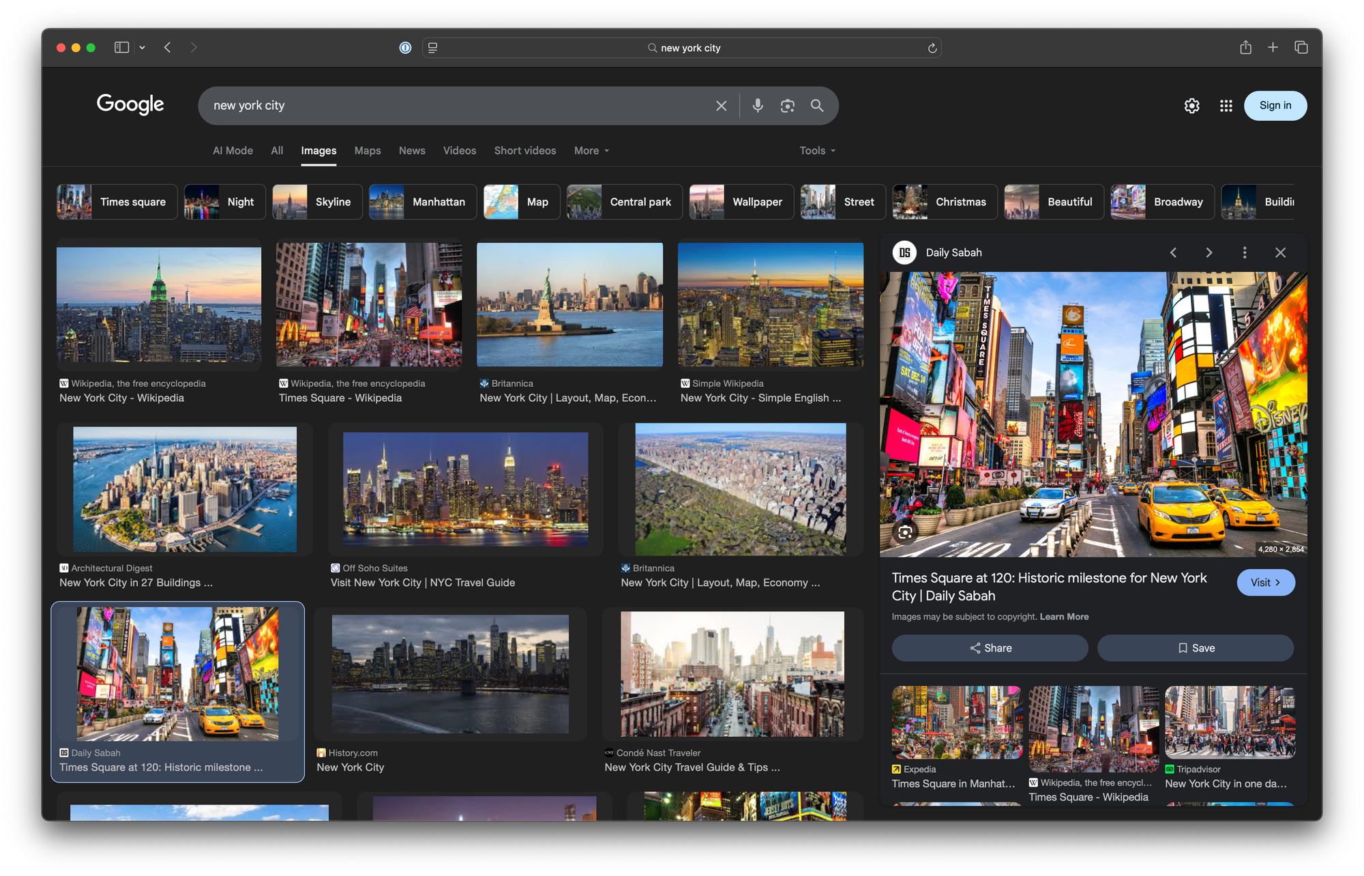1364x876 pixels.
Task: Open the Condé Nast Traveler guide link
Action: pos(692,768)
